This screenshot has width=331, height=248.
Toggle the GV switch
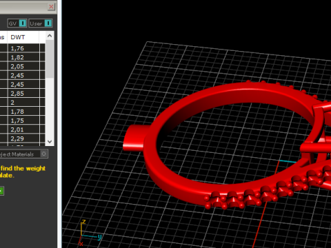(x=17, y=23)
